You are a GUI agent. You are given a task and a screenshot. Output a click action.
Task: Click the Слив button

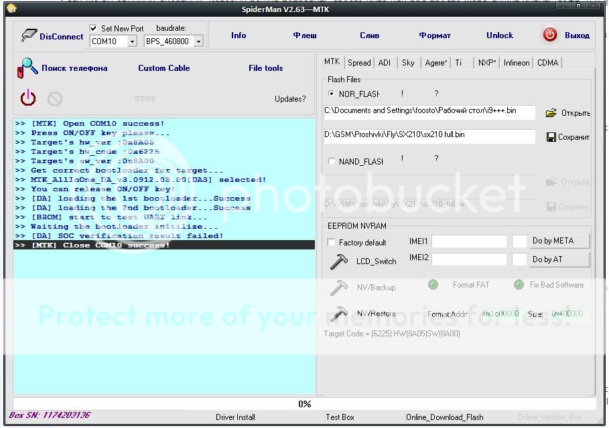pyautogui.click(x=369, y=35)
